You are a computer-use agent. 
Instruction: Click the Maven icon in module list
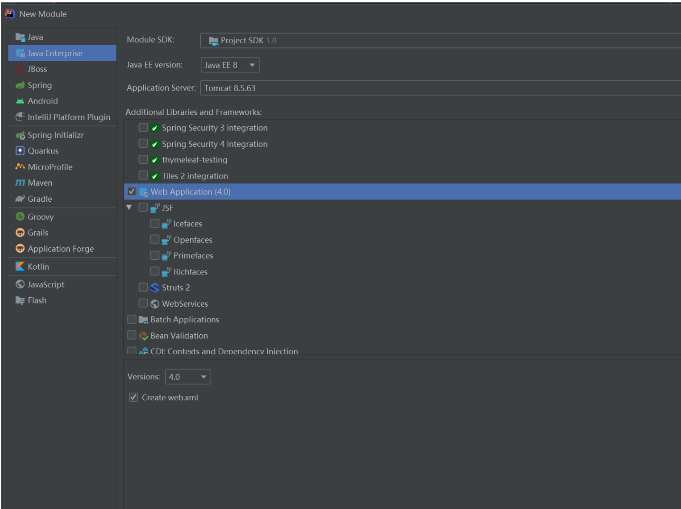(x=20, y=183)
